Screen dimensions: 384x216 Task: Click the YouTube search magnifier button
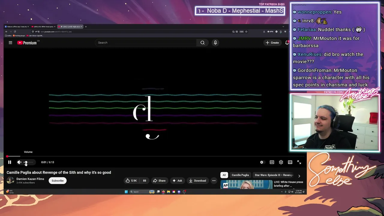coord(202,43)
